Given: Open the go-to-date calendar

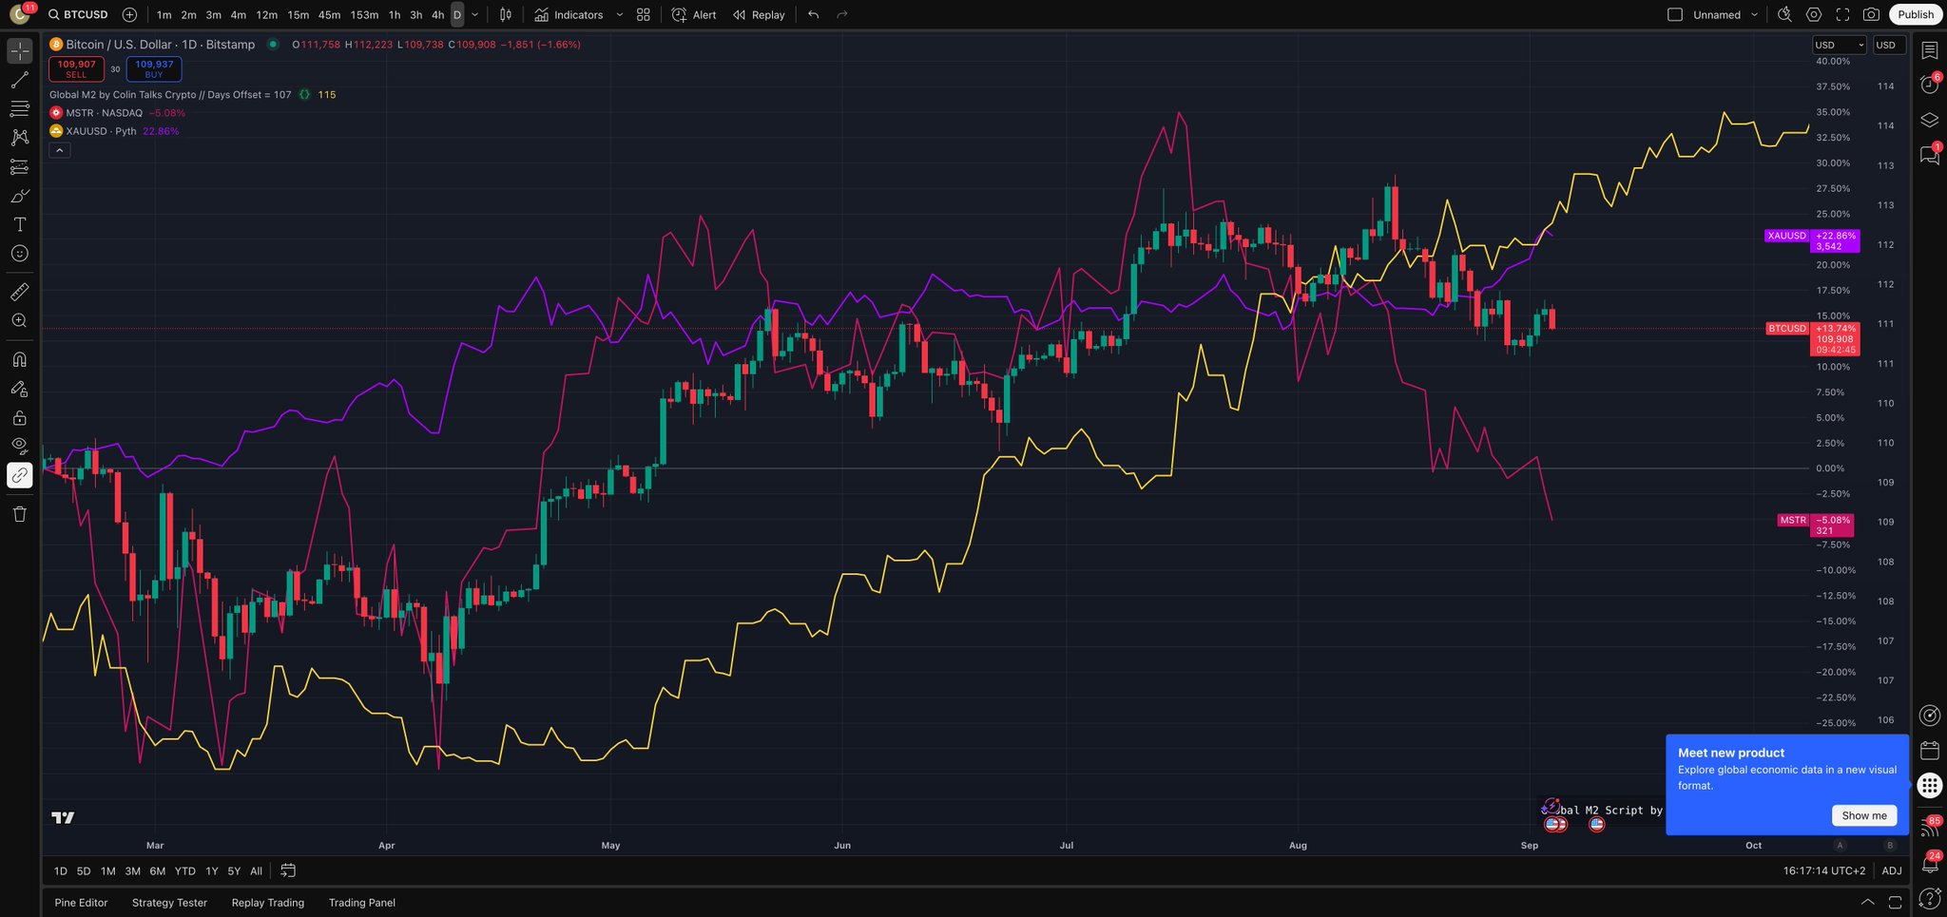Looking at the screenshot, I should (x=288, y=870).
